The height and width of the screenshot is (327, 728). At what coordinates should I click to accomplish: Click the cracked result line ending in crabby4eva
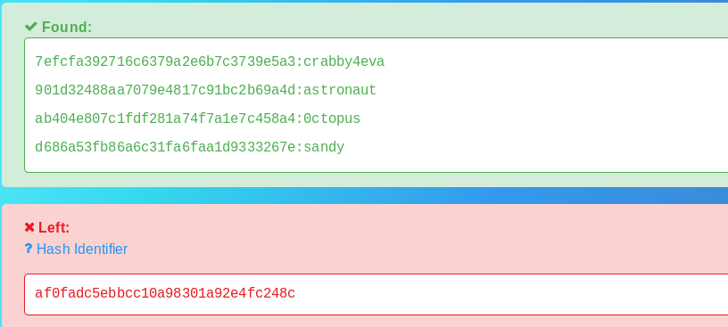pos(210,61)
